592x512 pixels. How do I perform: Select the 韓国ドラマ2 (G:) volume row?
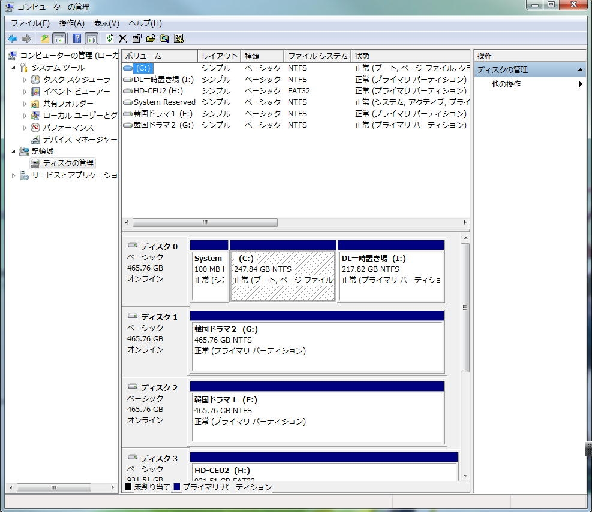click(x=296, y=125)
